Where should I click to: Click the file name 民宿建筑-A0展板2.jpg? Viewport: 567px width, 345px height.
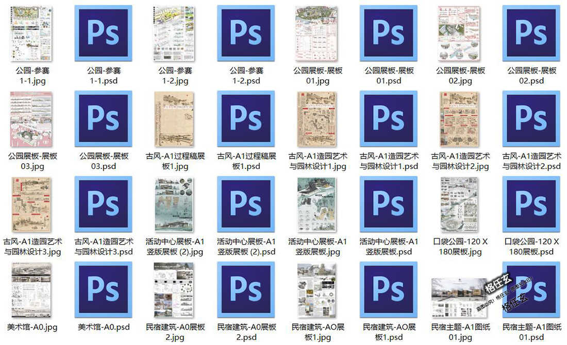coord(175,332)
